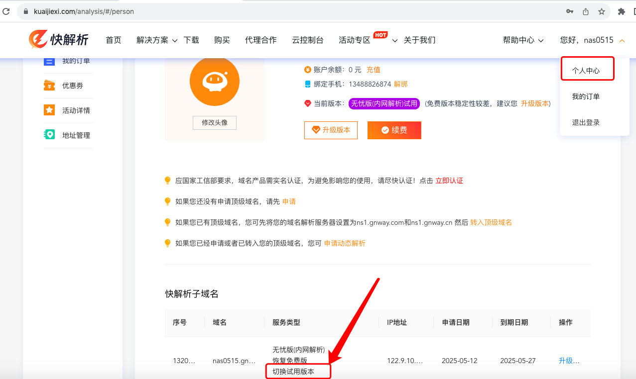The height and width of the screenshot is (379, 636).
Task: Open the 活动专区 navigation item
Action: [x=355, y=40]
